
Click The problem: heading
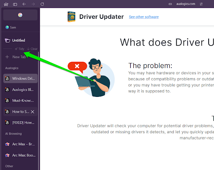tap(150, 66)
